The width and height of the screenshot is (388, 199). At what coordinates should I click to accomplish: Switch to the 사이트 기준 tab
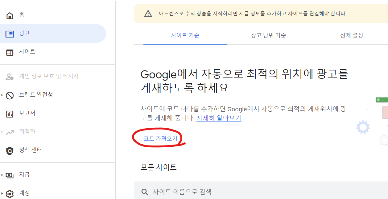pyautogui.click(x=185, y=35)
